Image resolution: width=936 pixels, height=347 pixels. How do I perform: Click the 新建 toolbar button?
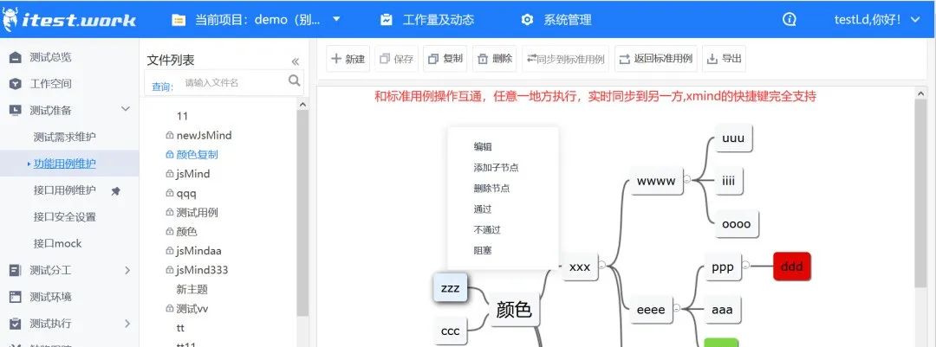point(348,59)
